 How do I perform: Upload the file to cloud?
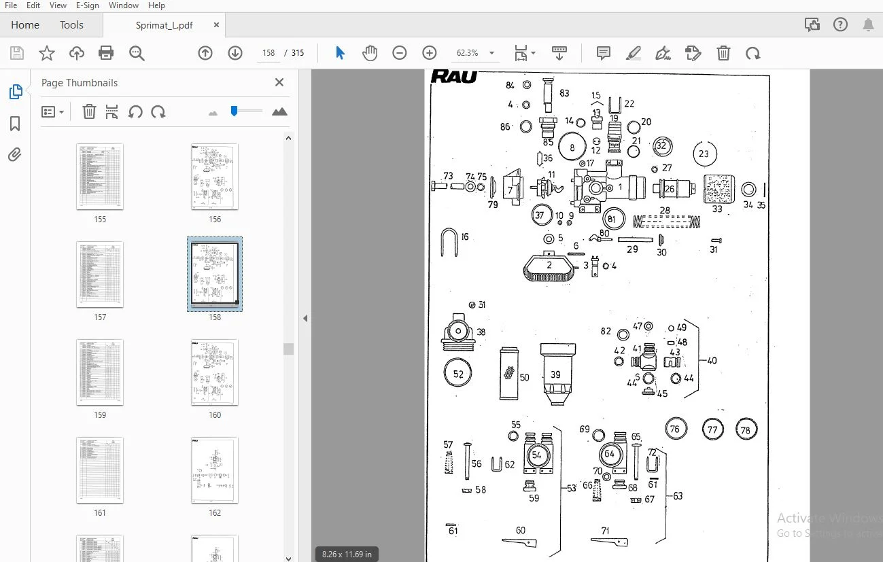coord(77,53)
